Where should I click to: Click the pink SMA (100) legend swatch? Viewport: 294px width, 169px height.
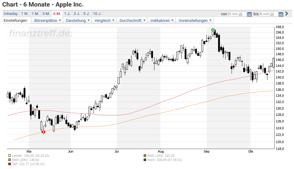(x=145, y=156)
